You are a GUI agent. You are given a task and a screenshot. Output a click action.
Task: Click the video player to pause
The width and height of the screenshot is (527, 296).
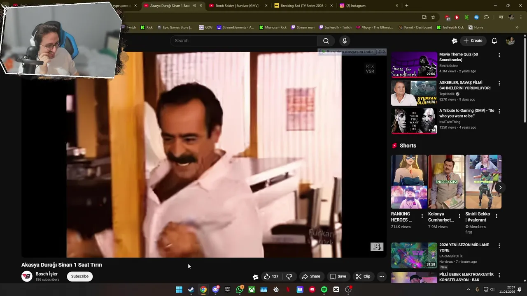204,154
